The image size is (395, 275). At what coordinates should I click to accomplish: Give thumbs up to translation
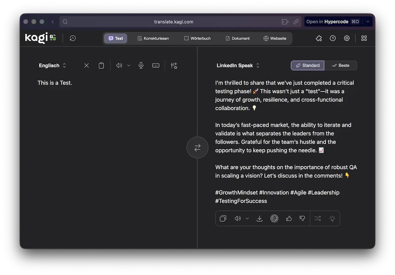[289, 218]
